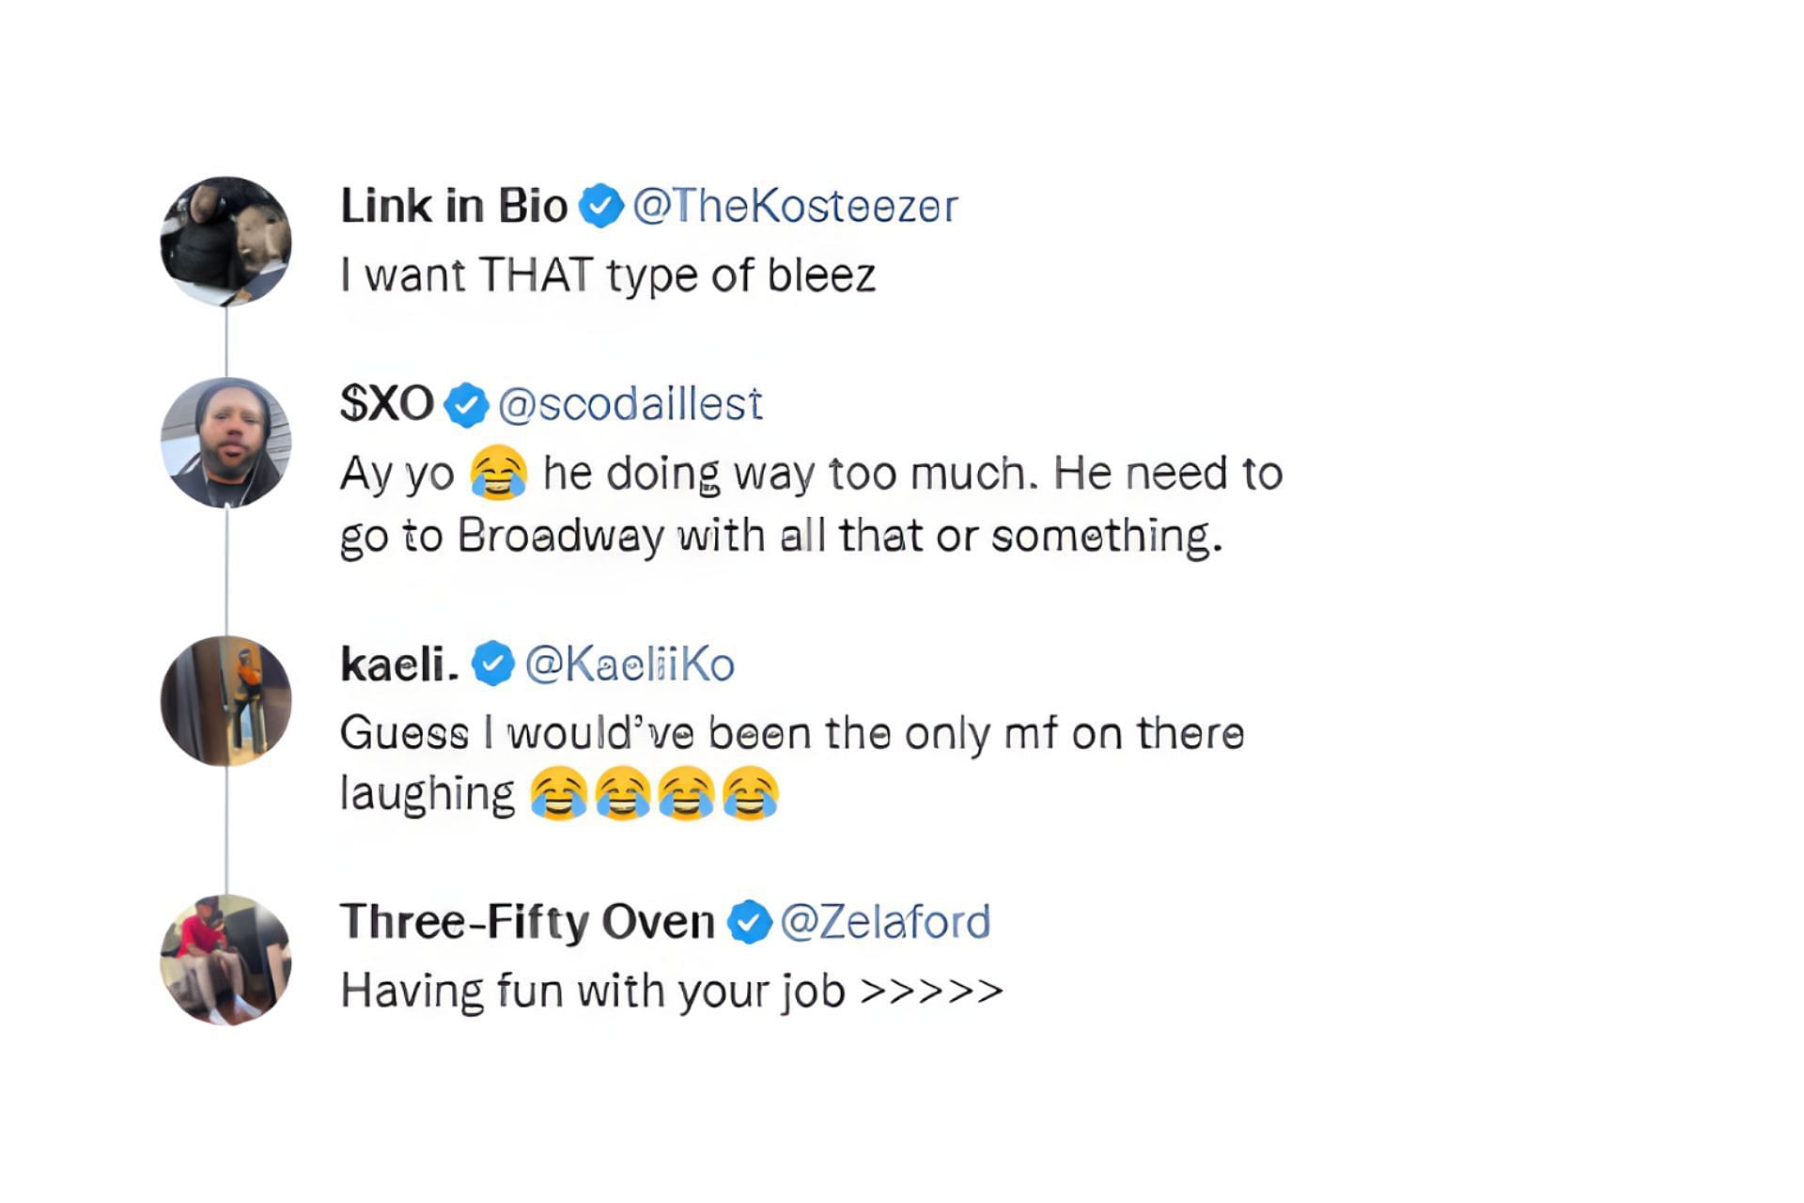Visit the @Zelaford handle
Viewport: 1804px width, 1203px height.
[x=885, y=922]
